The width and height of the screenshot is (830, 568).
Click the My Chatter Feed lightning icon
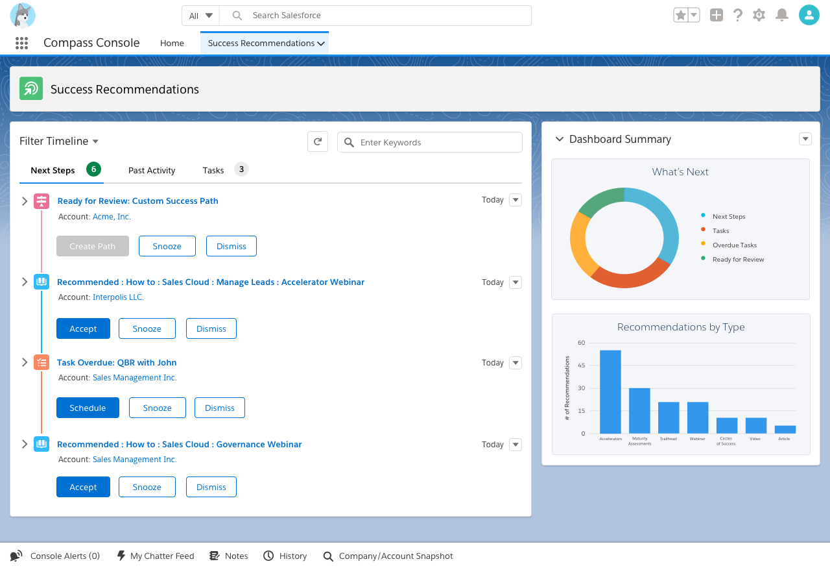pyautogui.click(x=121, y=556)
